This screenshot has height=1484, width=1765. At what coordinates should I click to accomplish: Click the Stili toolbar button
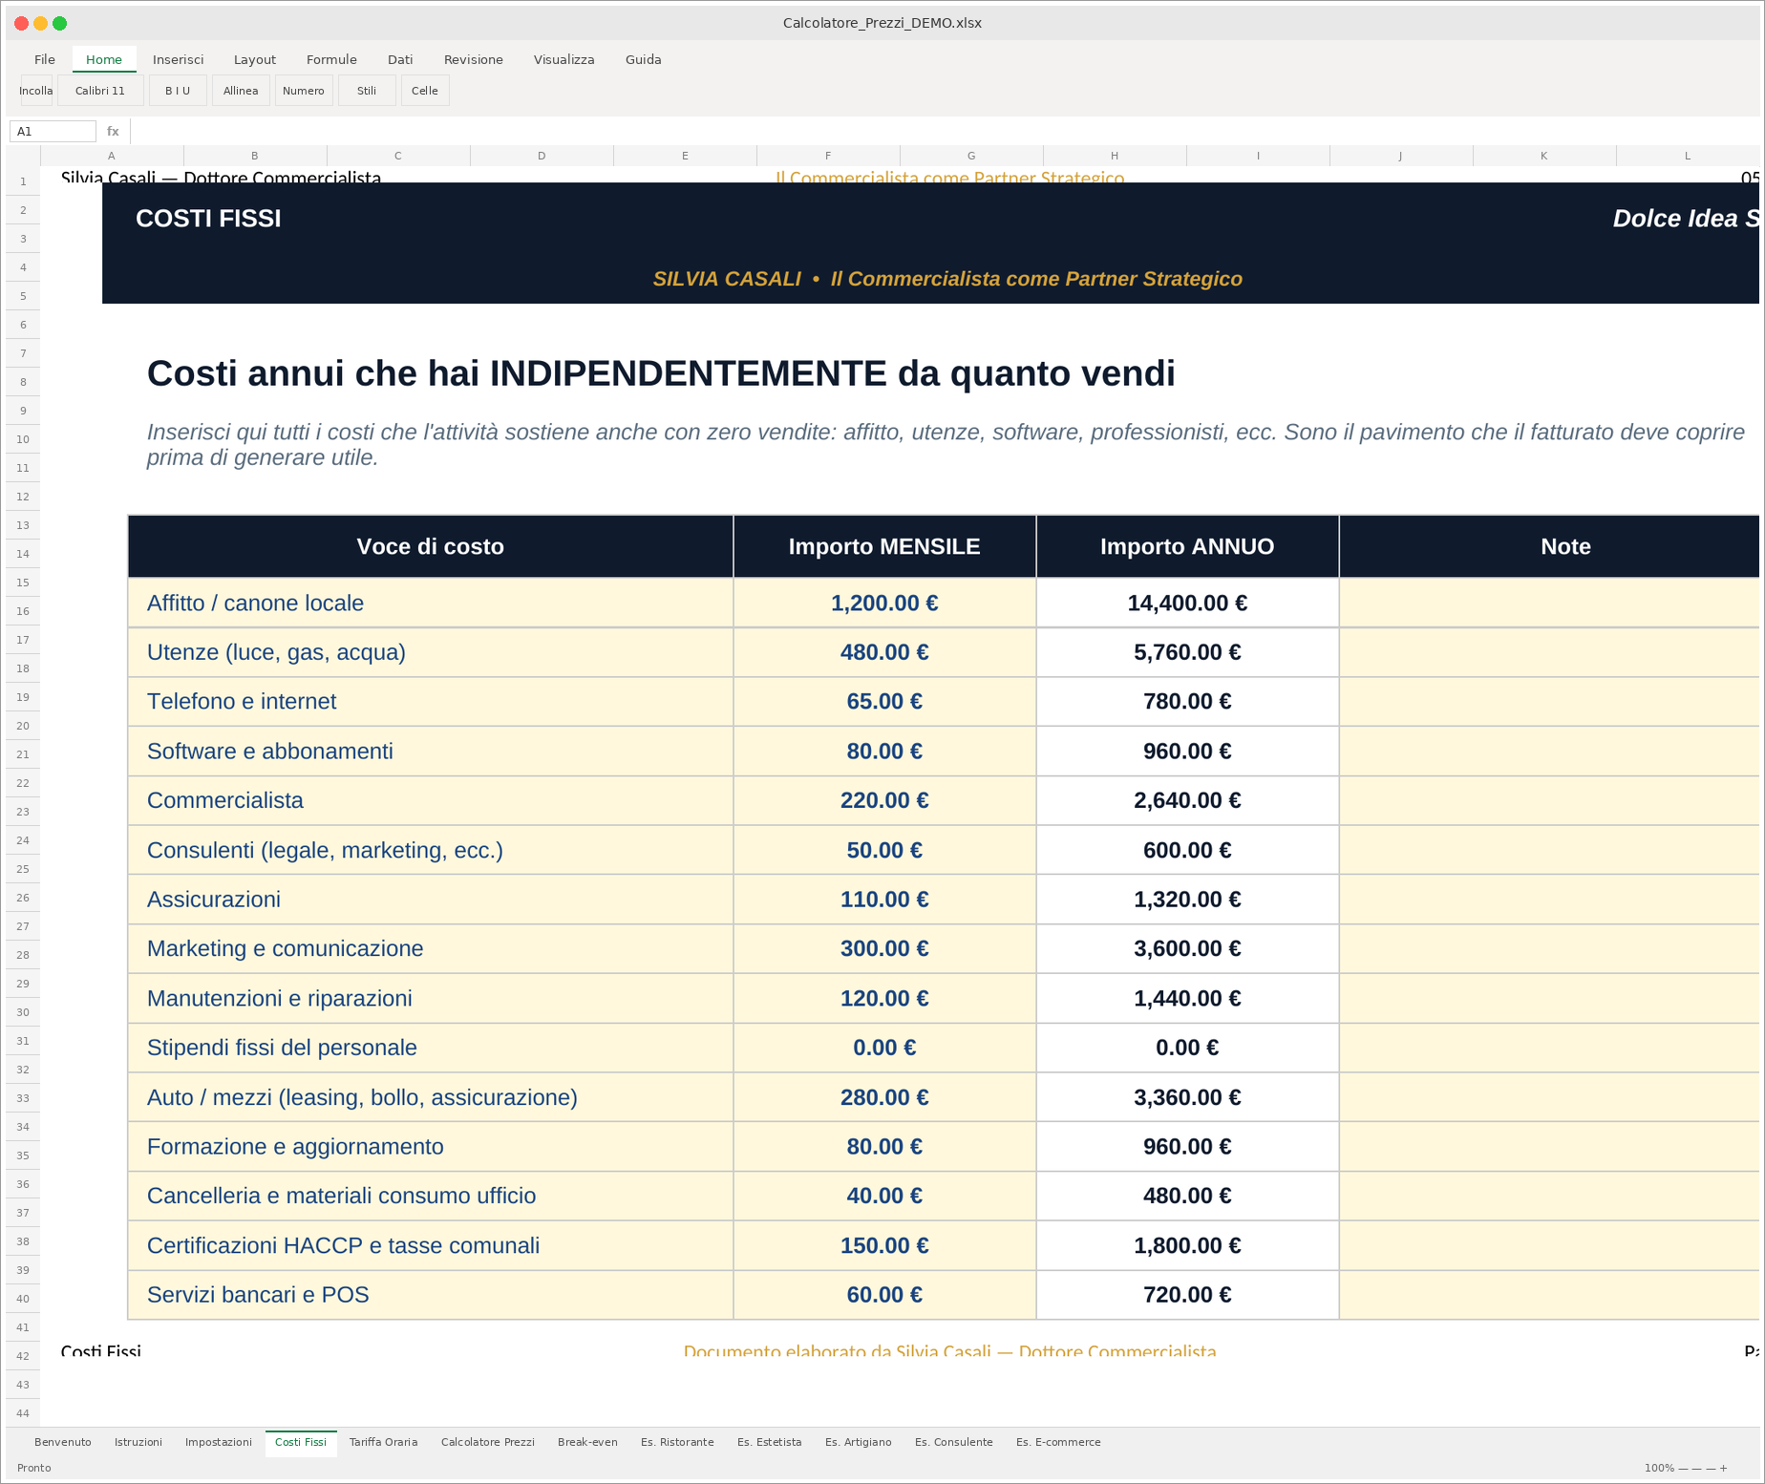367,91
